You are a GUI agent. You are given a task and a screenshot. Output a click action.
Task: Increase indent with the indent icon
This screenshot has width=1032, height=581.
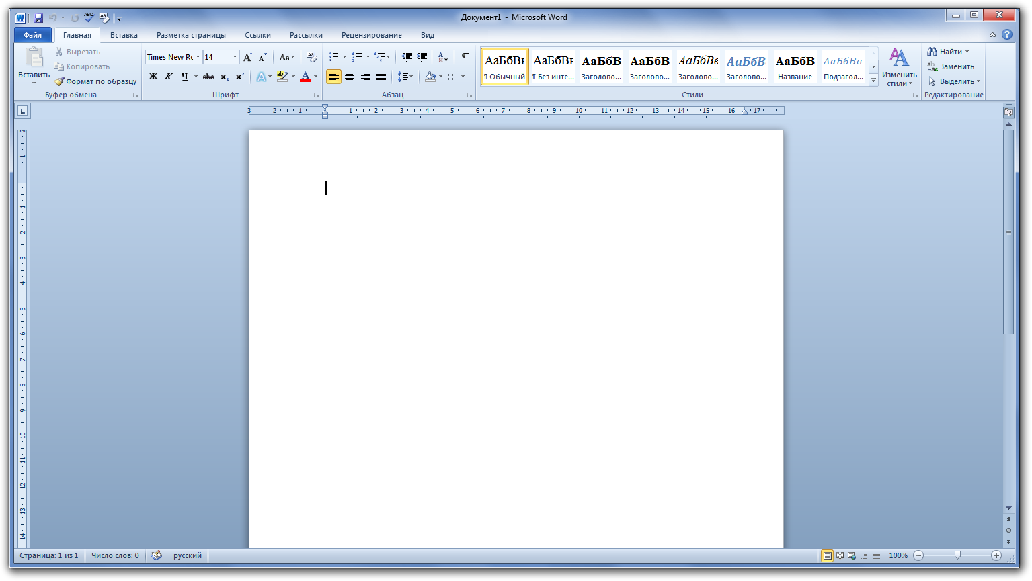coord(422,57)
